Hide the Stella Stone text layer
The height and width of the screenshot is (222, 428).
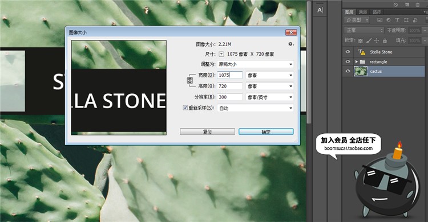click(x=348, y=52)
